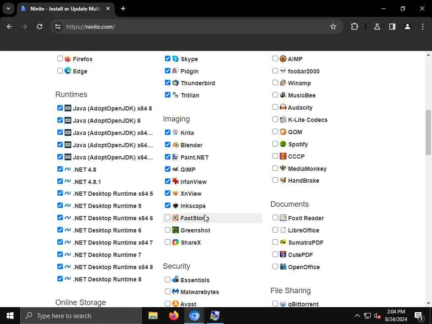432x324 pixels.
Task: Click the IrfanView red icon
Action: [175, 181]
